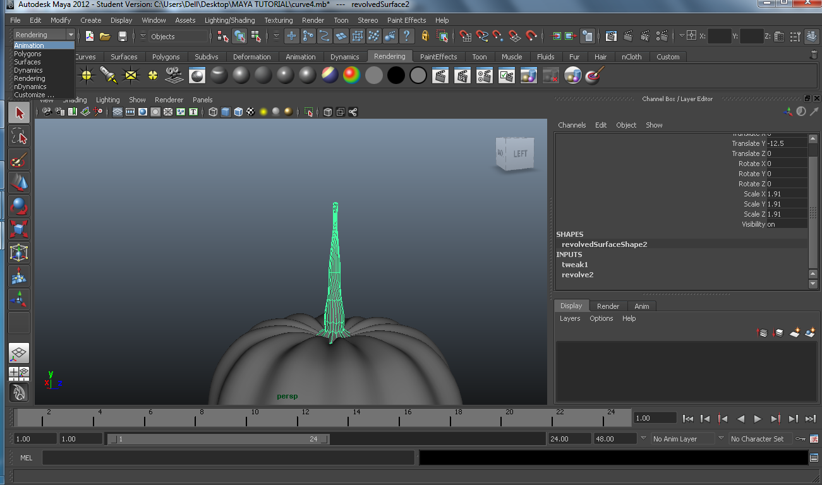This screenshot has width=822, height=485.
Task: Switch to the PaintEffects shelf tab
Action: click(x=438, y=57)
